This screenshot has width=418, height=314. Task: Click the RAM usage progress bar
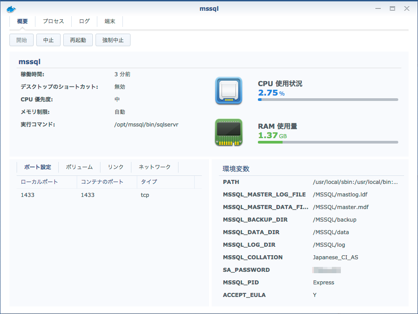[327, 142]
